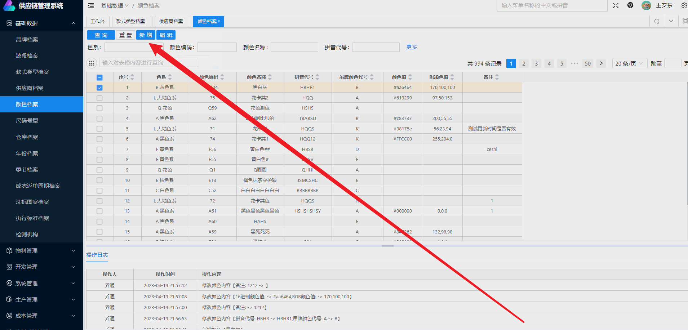
Task: Switch to the 供应商档案 tab
Action: point(171,21)
